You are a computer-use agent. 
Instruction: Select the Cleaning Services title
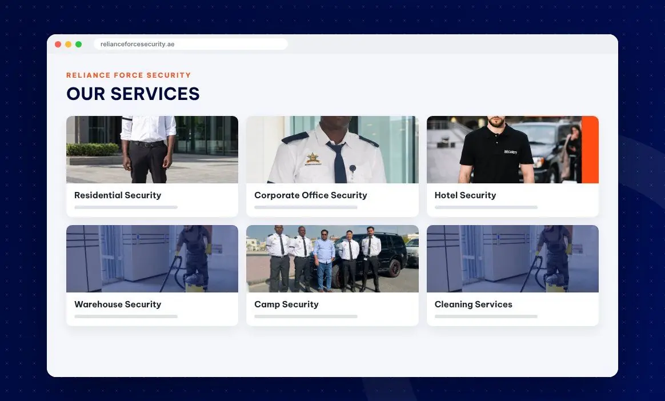[x=473, y=304]
